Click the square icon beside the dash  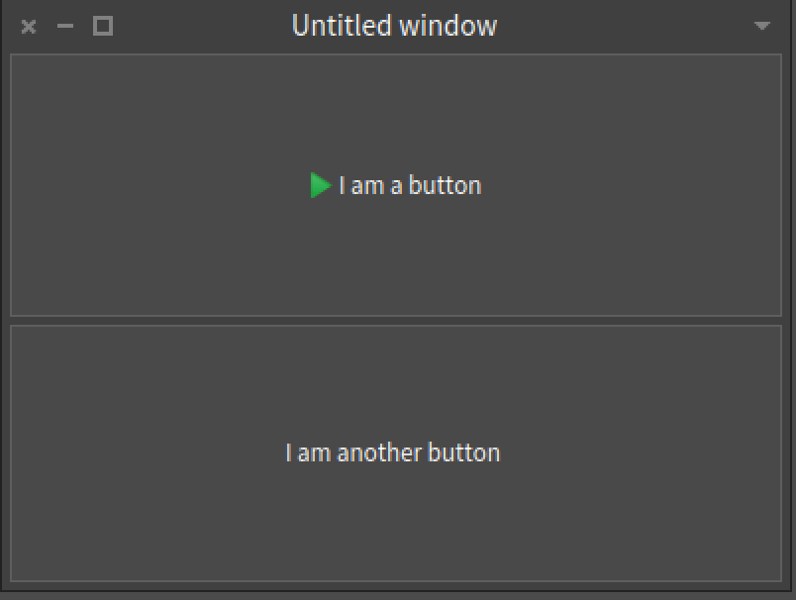(x=103, y=27)
